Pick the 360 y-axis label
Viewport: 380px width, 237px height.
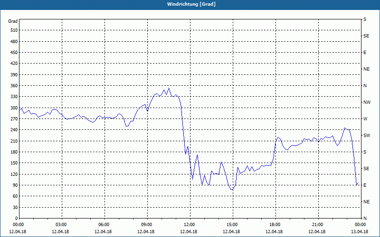coord(14,86)
